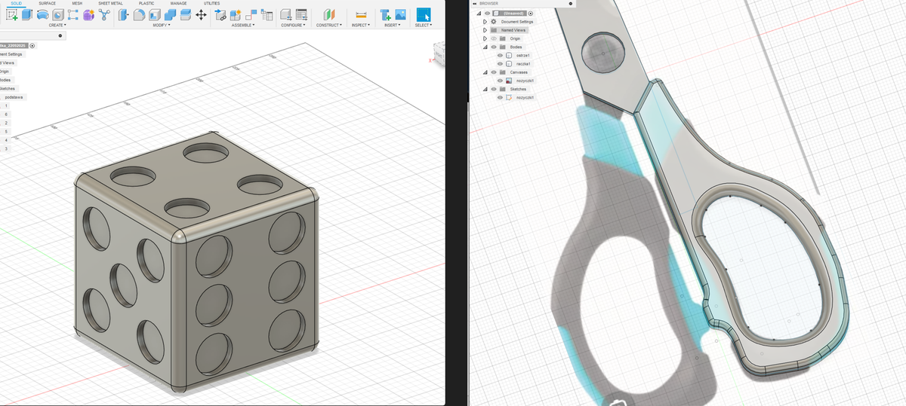The height and width of the screenshot is (406, 906).
Task: Collapse the Bodies folder in browser
Action: (x=484, y=47)
